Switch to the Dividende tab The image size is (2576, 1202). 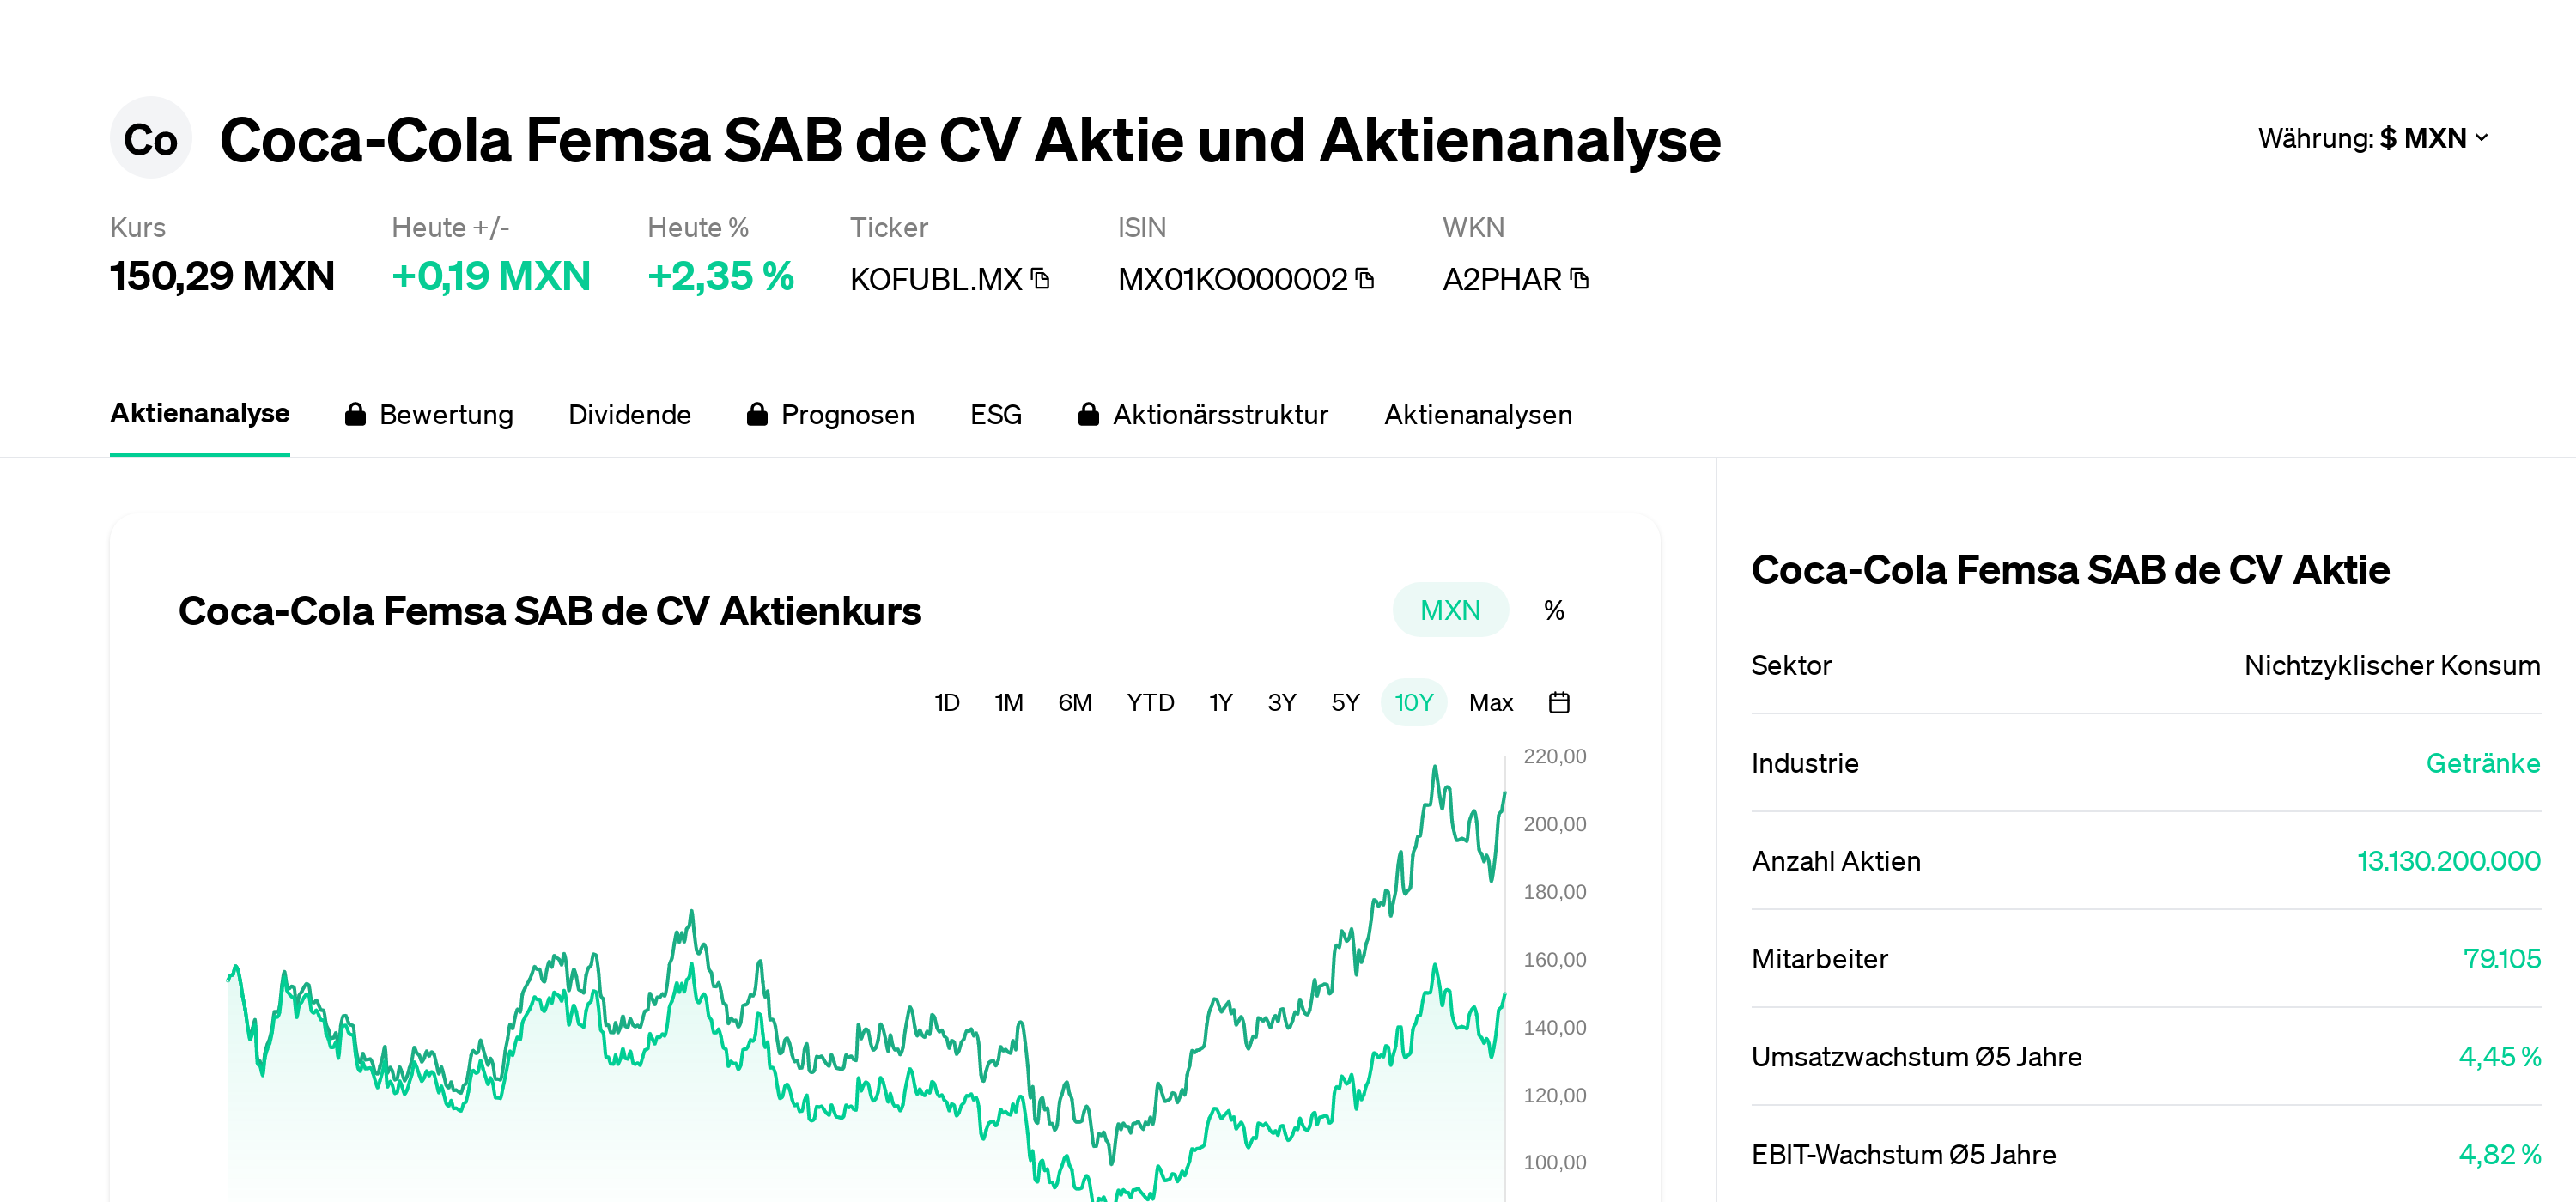click(x=630, y=414)
